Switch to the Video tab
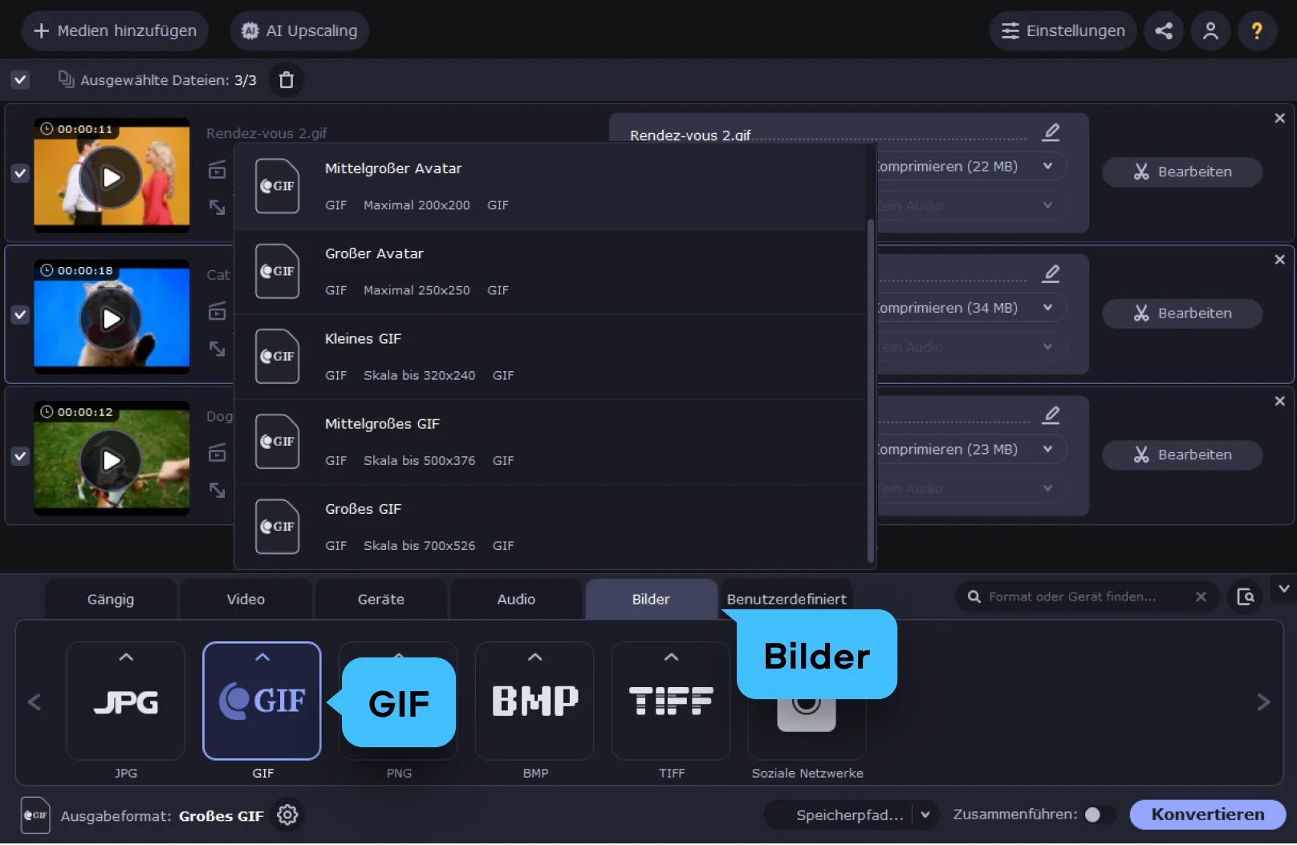Screen dimensions: 1297x845 [x=246, y=600]
